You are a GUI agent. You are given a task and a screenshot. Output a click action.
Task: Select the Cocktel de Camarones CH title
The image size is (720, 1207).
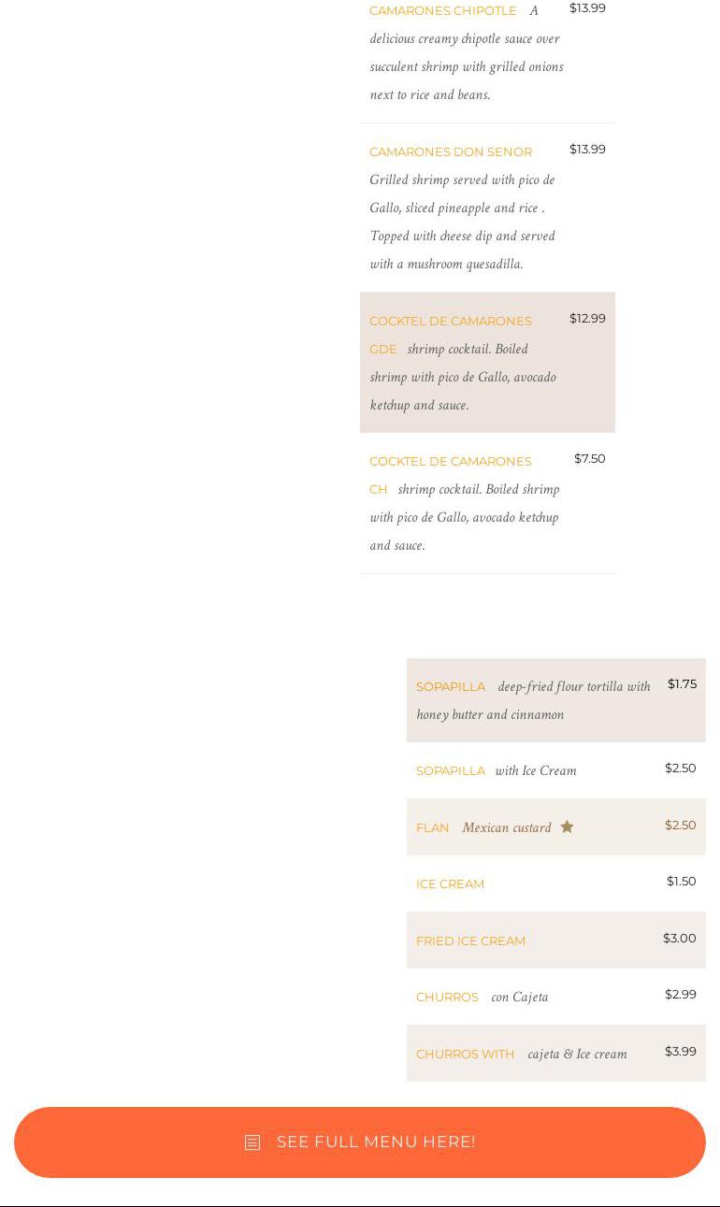tap(451, 462)
